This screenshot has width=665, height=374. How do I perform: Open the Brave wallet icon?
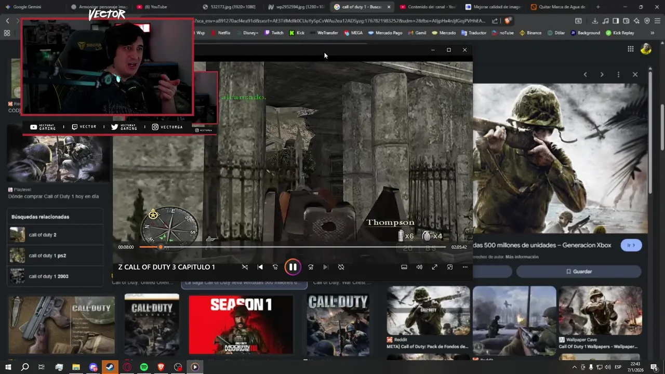click(626, 21)
